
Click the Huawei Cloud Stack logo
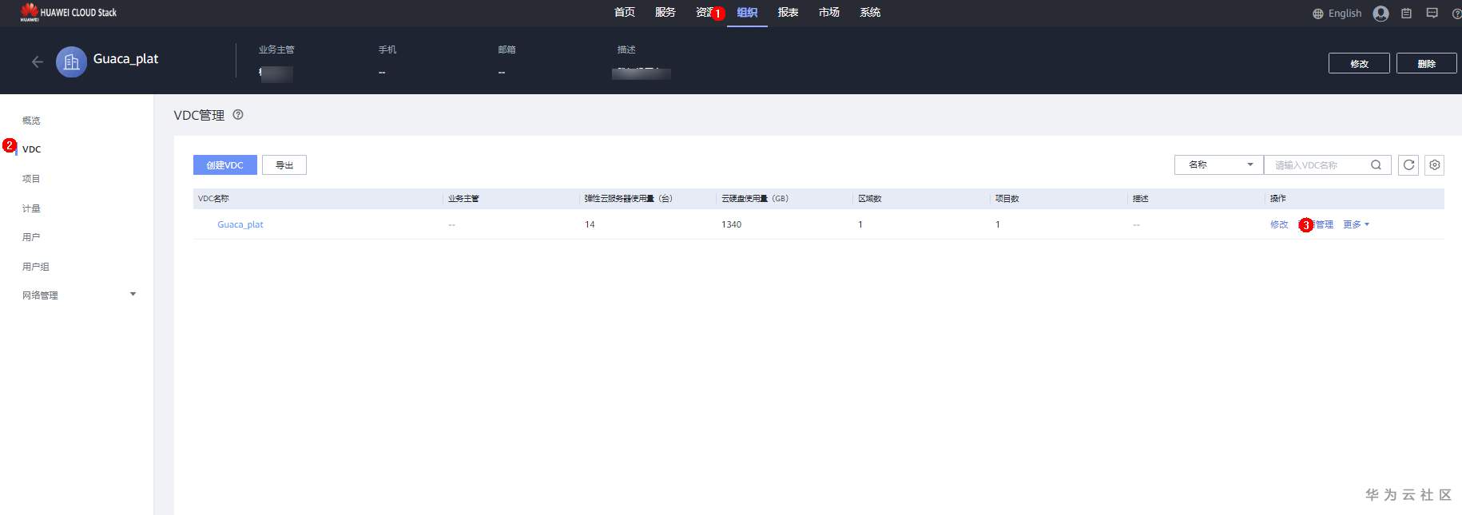(68, 12)
